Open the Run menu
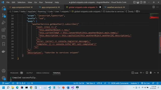 click(x=41, y=2)
